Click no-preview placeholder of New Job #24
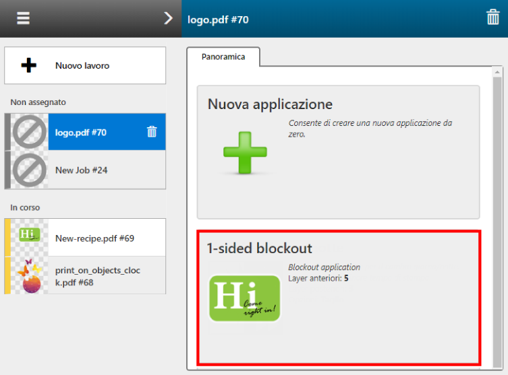This screenshot has width=508, height=375. [30, 170]
